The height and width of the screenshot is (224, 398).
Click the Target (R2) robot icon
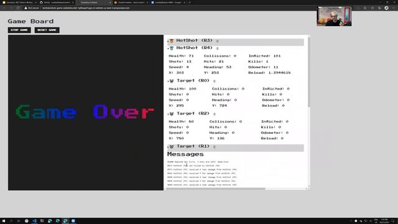(x=172, y=113)
